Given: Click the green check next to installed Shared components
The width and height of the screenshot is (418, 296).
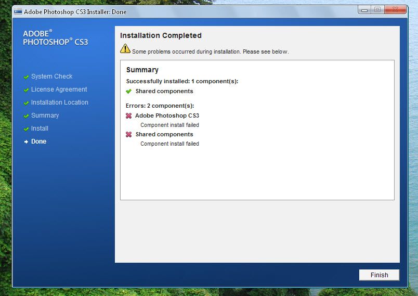Looking at the screenshot, I should [x=129, y=91].
